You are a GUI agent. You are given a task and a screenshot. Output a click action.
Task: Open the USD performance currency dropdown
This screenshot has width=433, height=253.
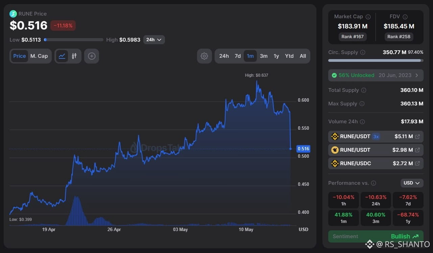[412, 183]
